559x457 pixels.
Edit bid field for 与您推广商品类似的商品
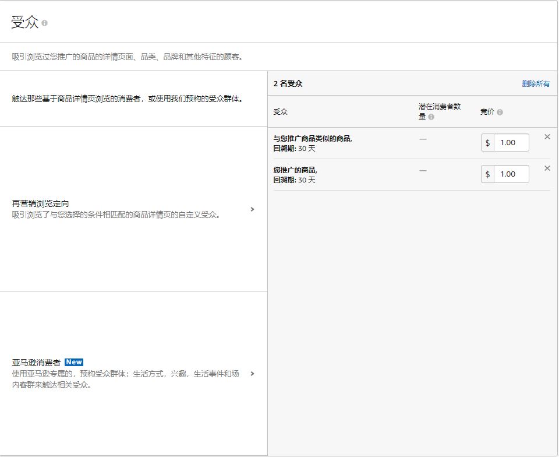[x=511, y=143]
